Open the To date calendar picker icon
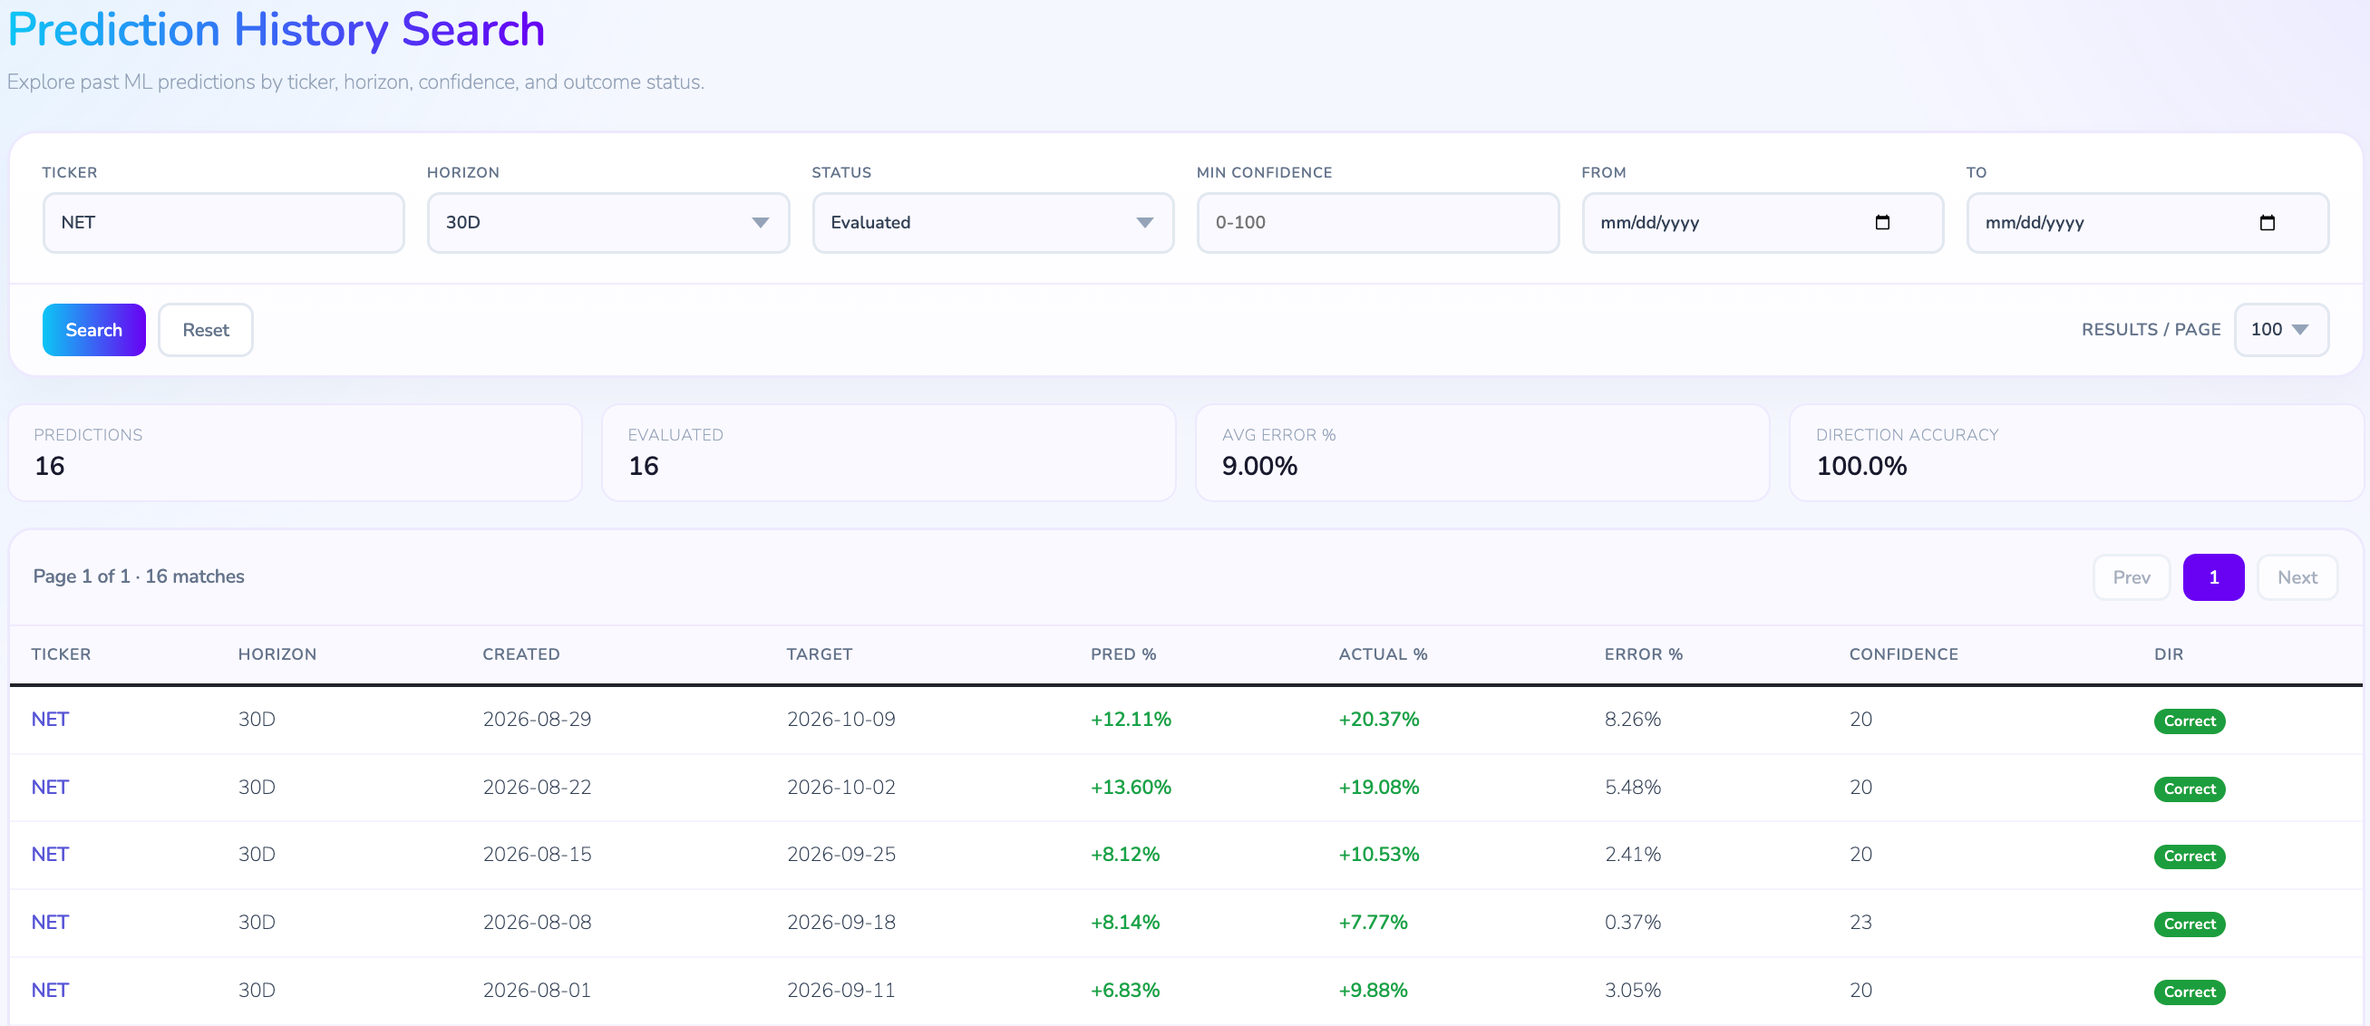Image resolution: width=2370 pixels, height=1026 pixels. point(2267,222)
